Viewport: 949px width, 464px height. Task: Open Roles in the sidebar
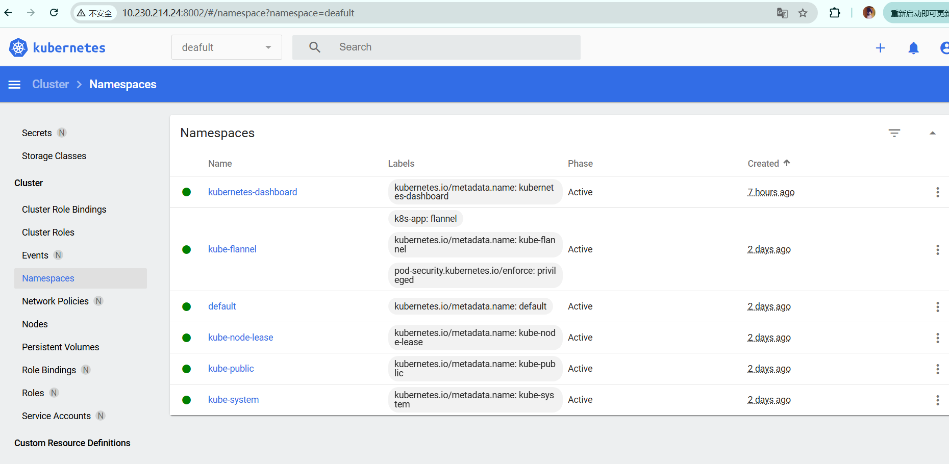click(33, 393)
